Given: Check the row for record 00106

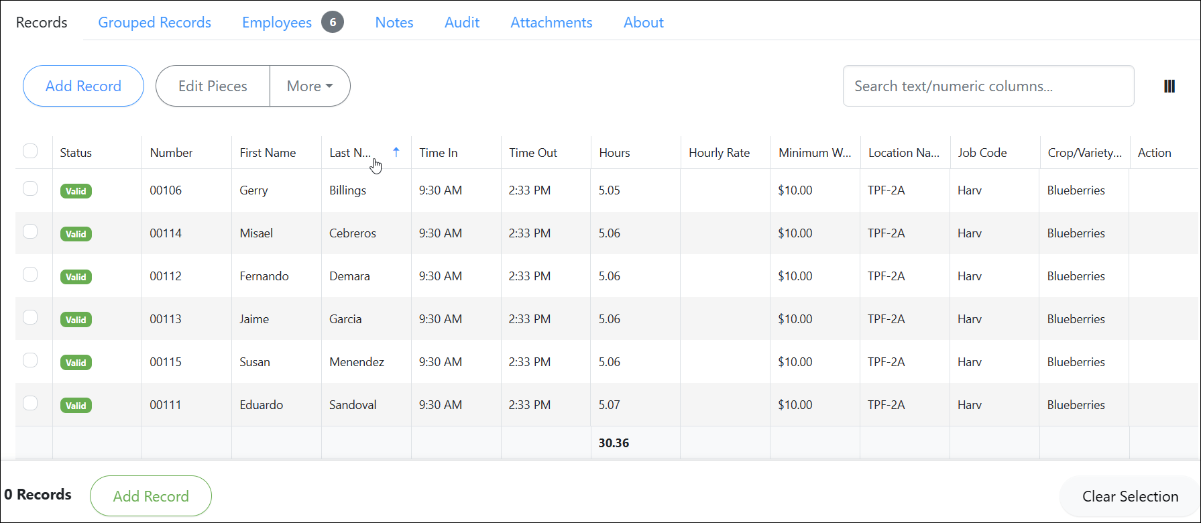Looking at the screenshot, I should point(30,188).
